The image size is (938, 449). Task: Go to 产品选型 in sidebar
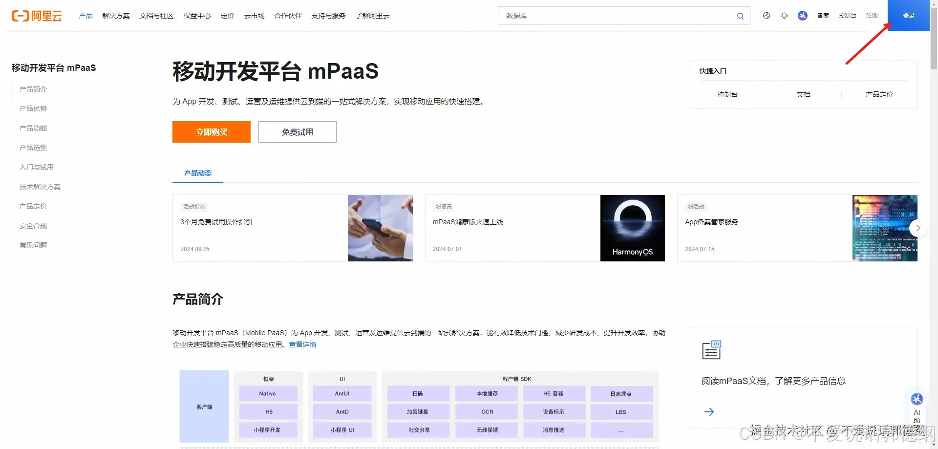point(33,148)
